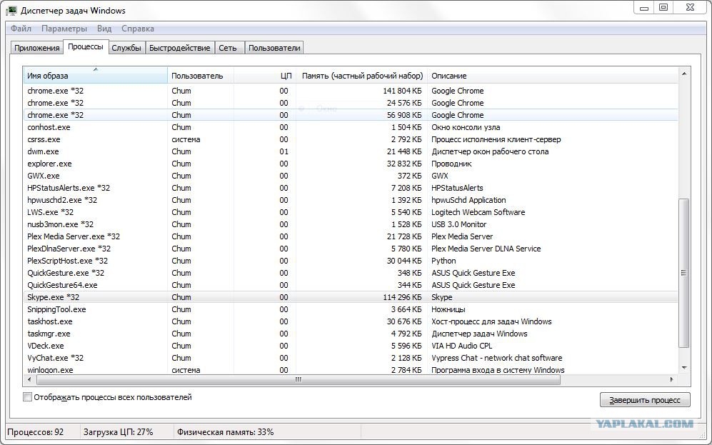Select HPStatusAlerts.exe *32 process

(x=351, y=188)
